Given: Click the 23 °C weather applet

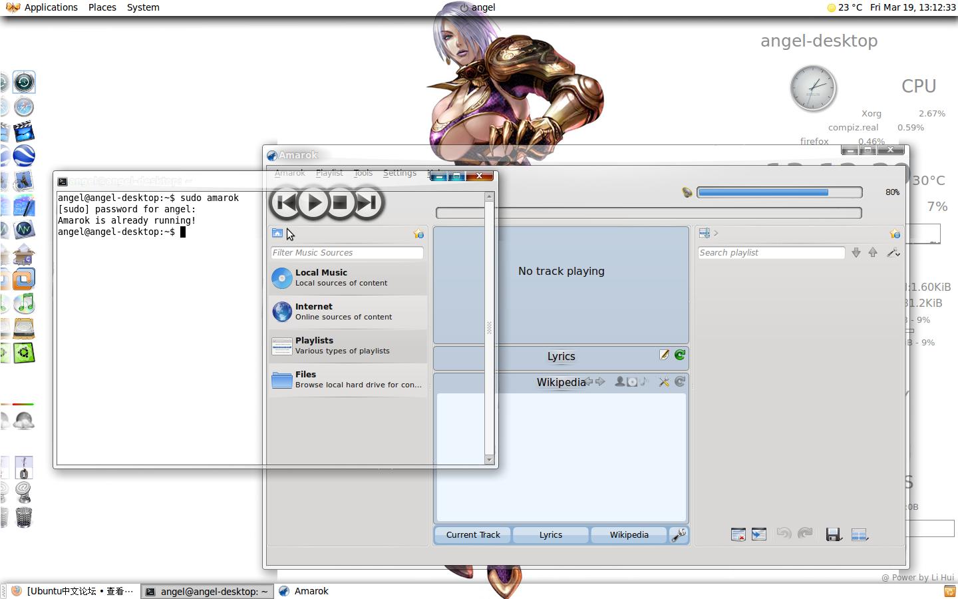Looking at the screenshot, I should point(844,7).
